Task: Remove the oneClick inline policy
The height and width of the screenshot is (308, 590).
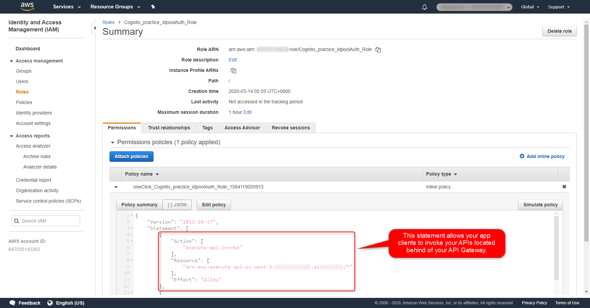Action: coord(564,187)
